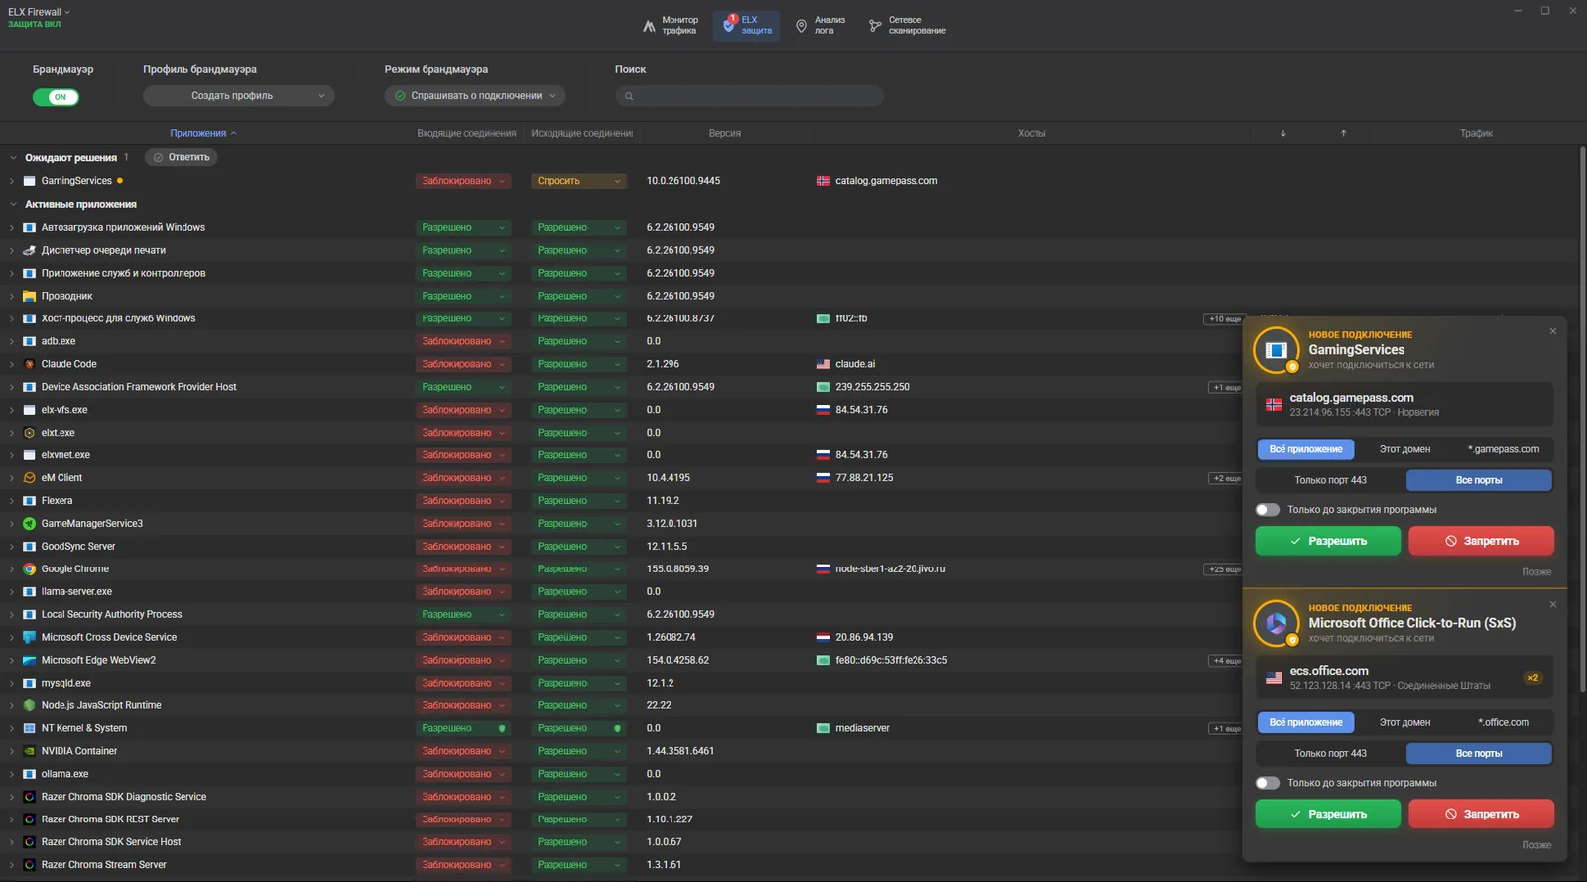The width and height of the screenshot is (1587, 882).
Task: Click the Проводник folder icon
Action: click(29, 296)
